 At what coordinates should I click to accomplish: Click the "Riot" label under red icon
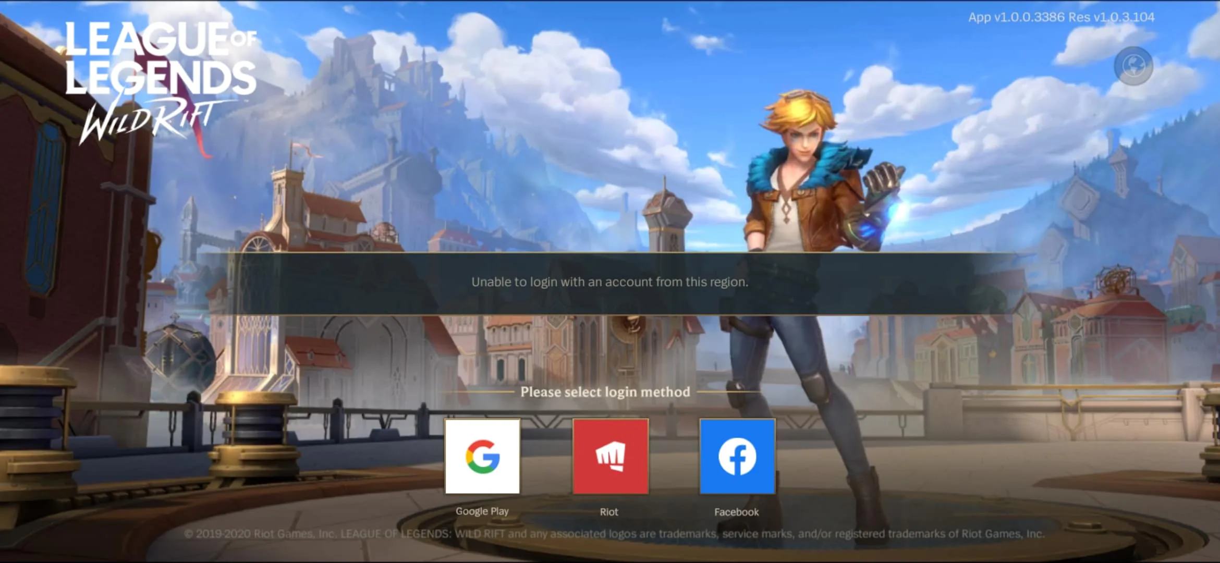(609, 512)
